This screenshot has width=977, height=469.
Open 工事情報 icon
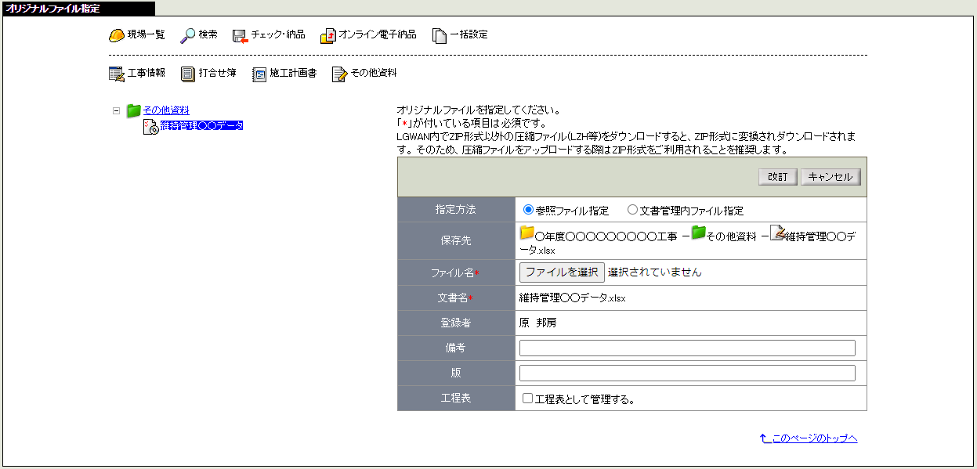pos(116,74)
